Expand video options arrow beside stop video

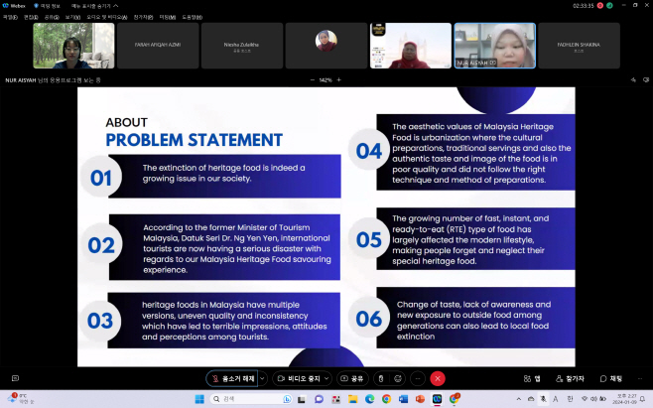[x=326, y=378]
